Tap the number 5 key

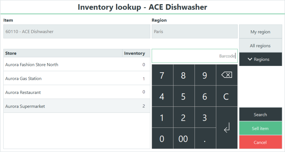point(184,96)
